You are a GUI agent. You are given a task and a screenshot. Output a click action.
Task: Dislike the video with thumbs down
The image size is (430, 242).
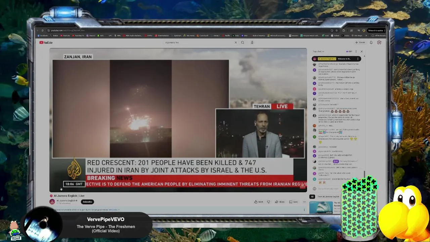coord(268,202)
